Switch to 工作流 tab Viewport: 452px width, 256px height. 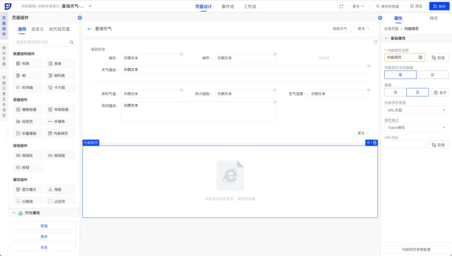point(250,7)
